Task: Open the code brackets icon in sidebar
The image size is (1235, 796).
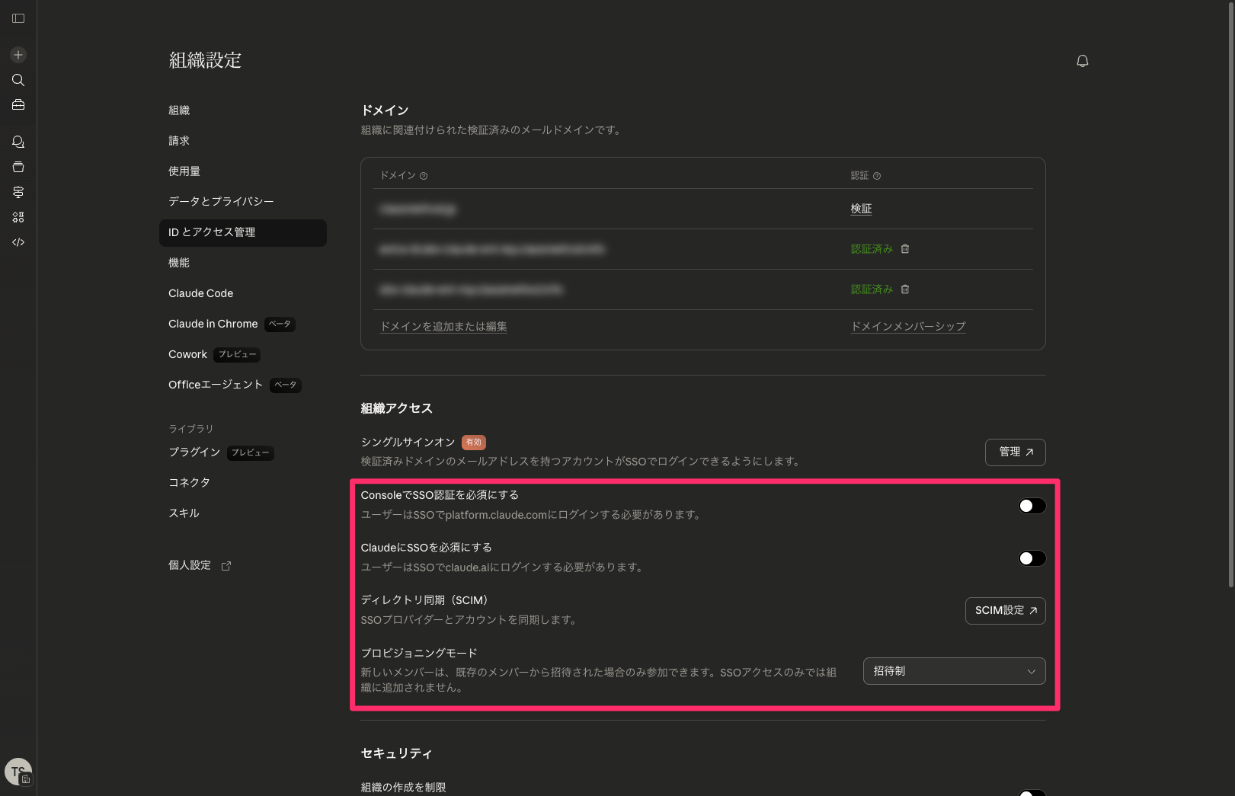Action: 18,242
